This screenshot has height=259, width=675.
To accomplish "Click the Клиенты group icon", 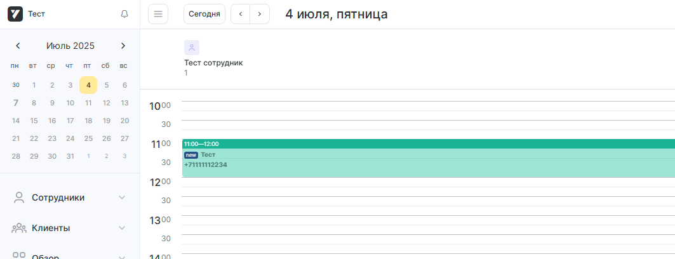I will pyautogui.click(x=19, y=228).
